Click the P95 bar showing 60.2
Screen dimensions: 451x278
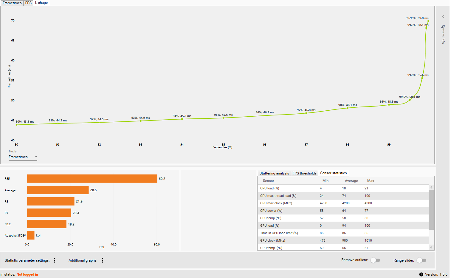click(92, 179)
